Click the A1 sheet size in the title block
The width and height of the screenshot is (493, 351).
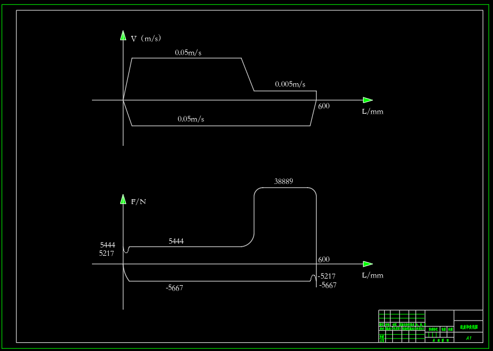point(469,338)
